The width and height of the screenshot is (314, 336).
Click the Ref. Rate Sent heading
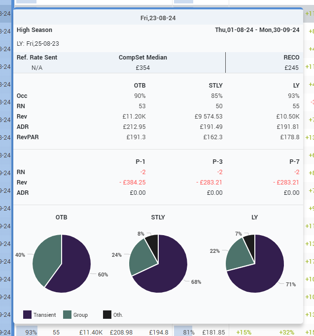tap(37, 58)
